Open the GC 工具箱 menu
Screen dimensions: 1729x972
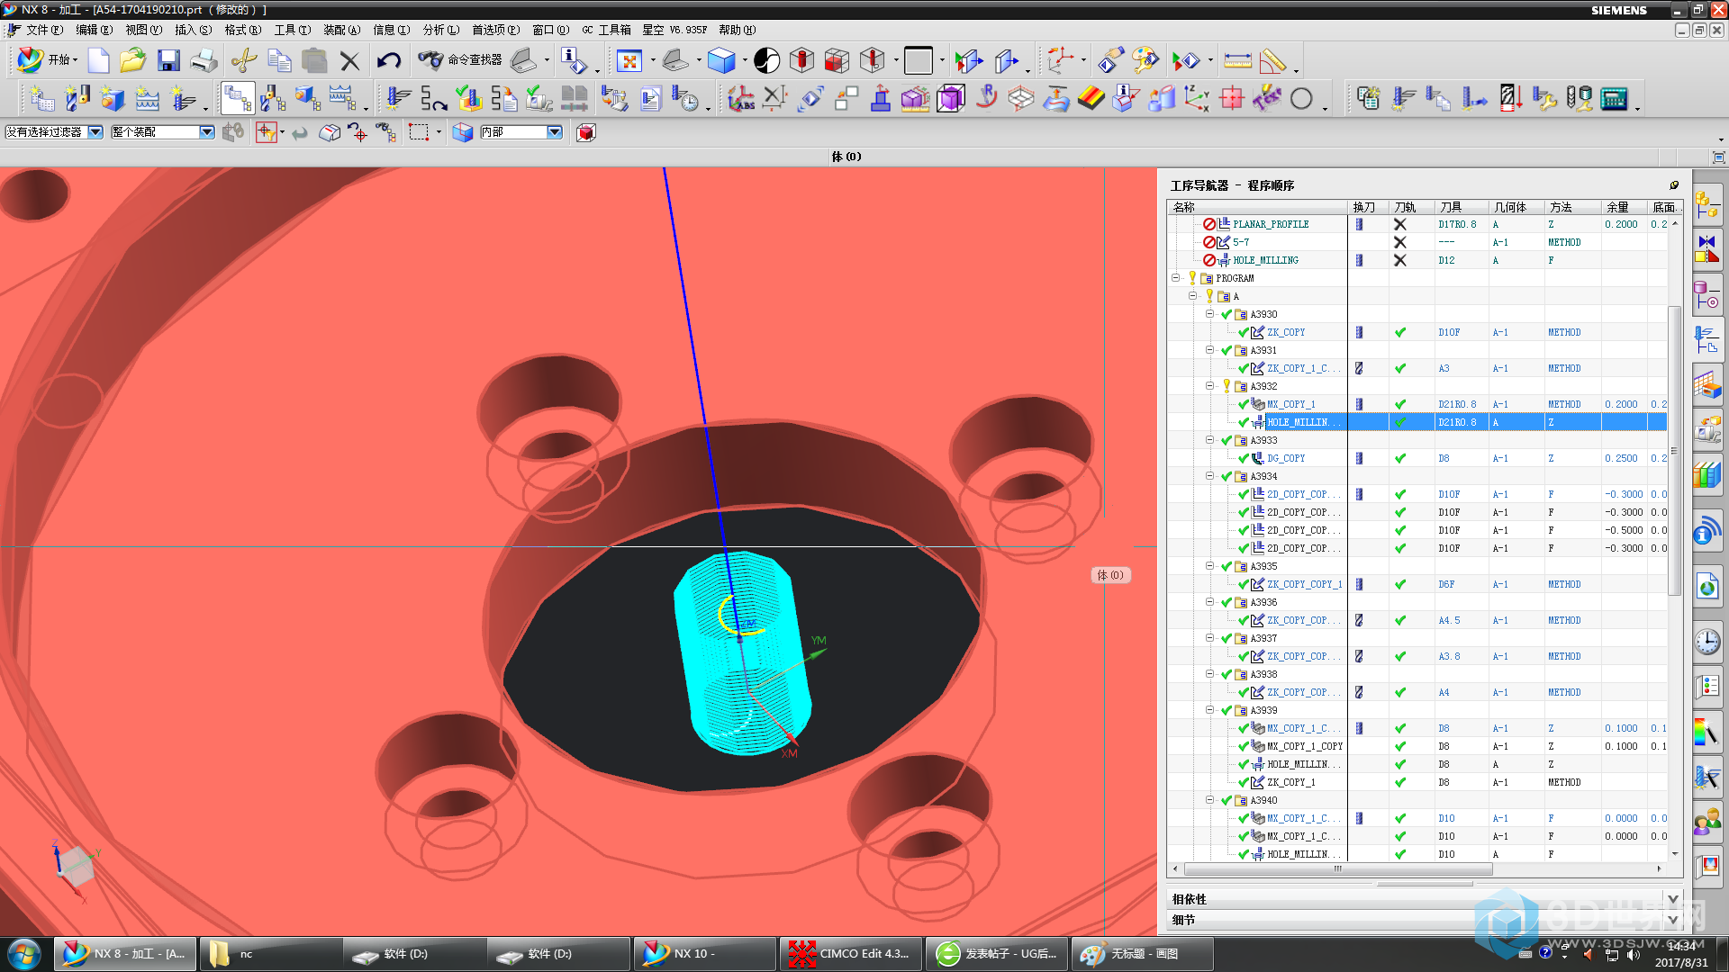606,30
